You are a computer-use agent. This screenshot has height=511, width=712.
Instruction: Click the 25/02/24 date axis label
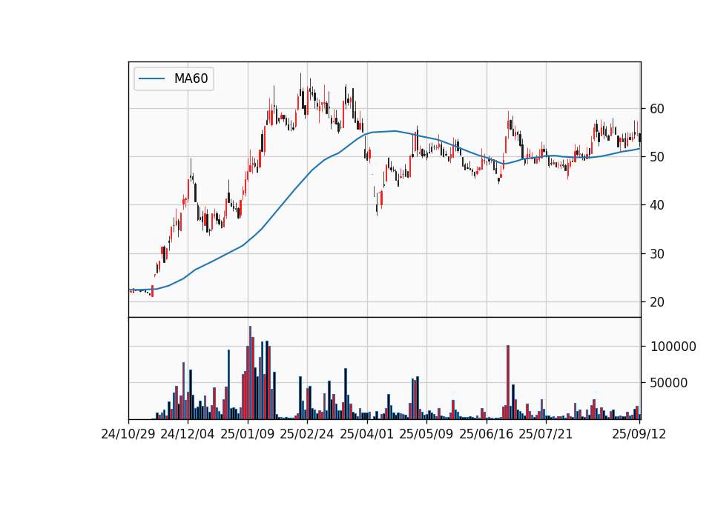coord(307,434)
